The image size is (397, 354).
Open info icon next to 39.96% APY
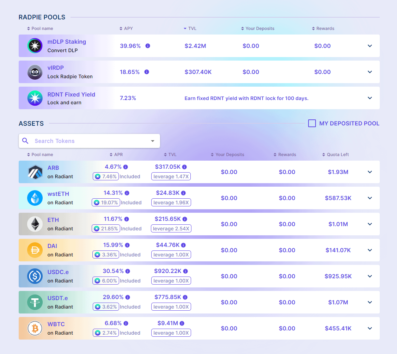click(x=148, y=46)
